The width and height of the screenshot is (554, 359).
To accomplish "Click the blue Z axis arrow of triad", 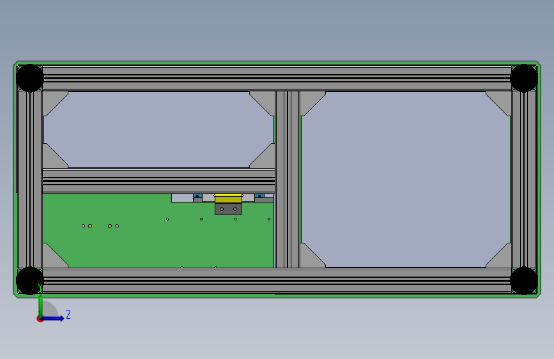I will point(53,318).
